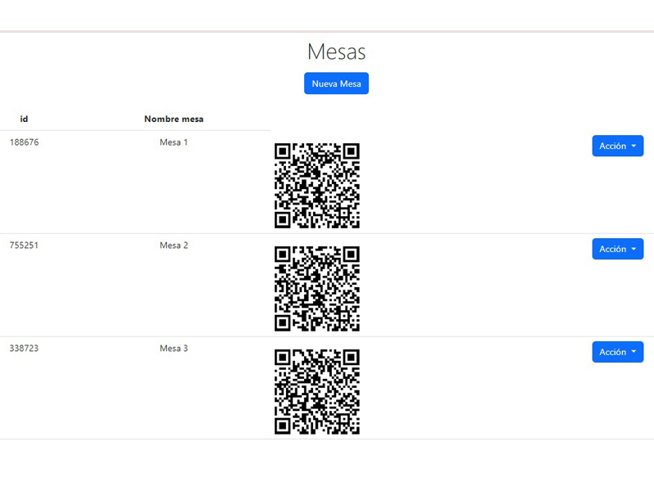Click the caret arrow on Mesa 1's Acción button

click(634, 146)
